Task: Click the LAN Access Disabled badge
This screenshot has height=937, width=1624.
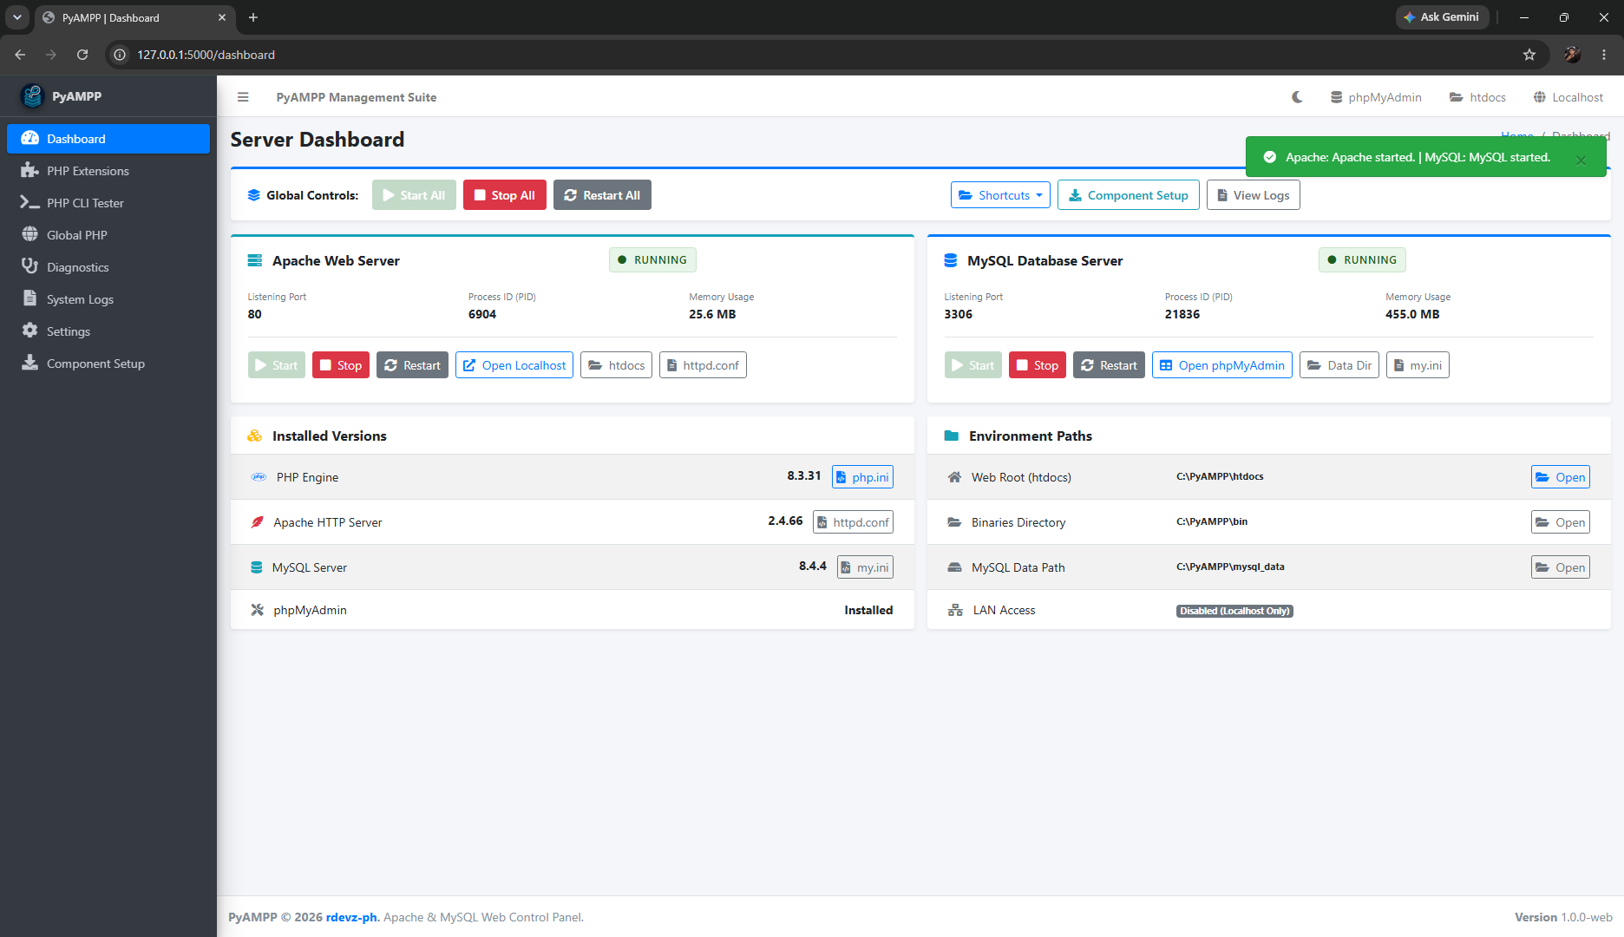Action: tap(1234, 611)
